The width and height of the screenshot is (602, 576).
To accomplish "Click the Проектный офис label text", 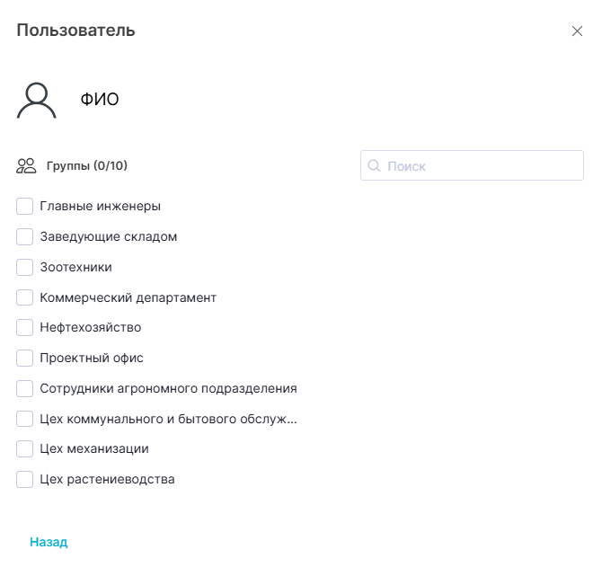I will (92, 359).
